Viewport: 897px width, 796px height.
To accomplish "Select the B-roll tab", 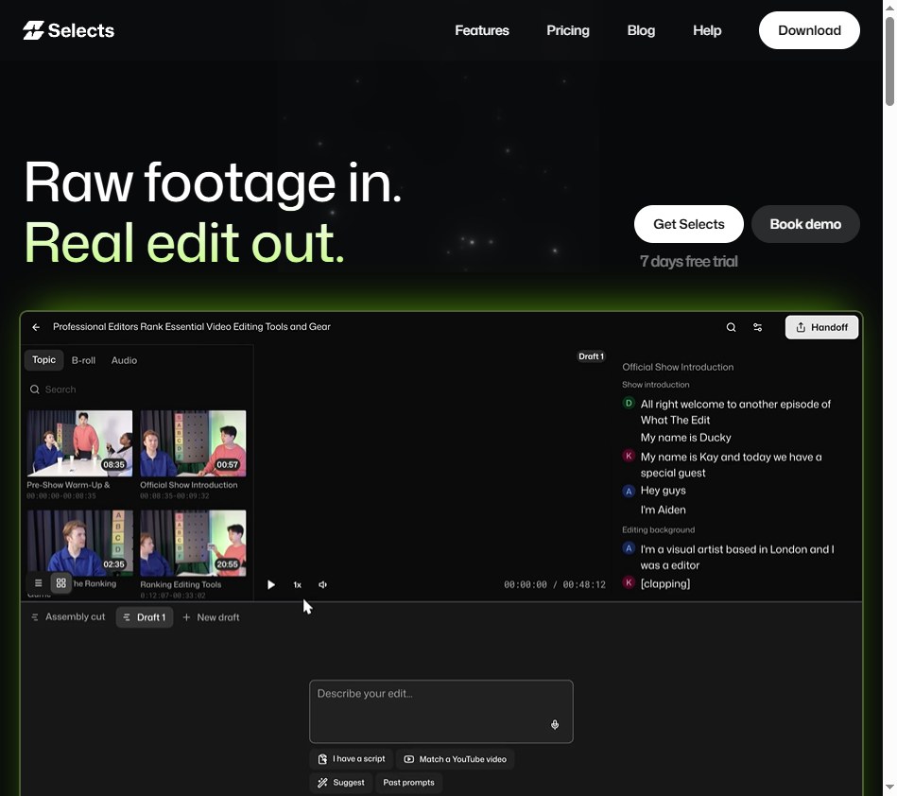I will (83, 360).
